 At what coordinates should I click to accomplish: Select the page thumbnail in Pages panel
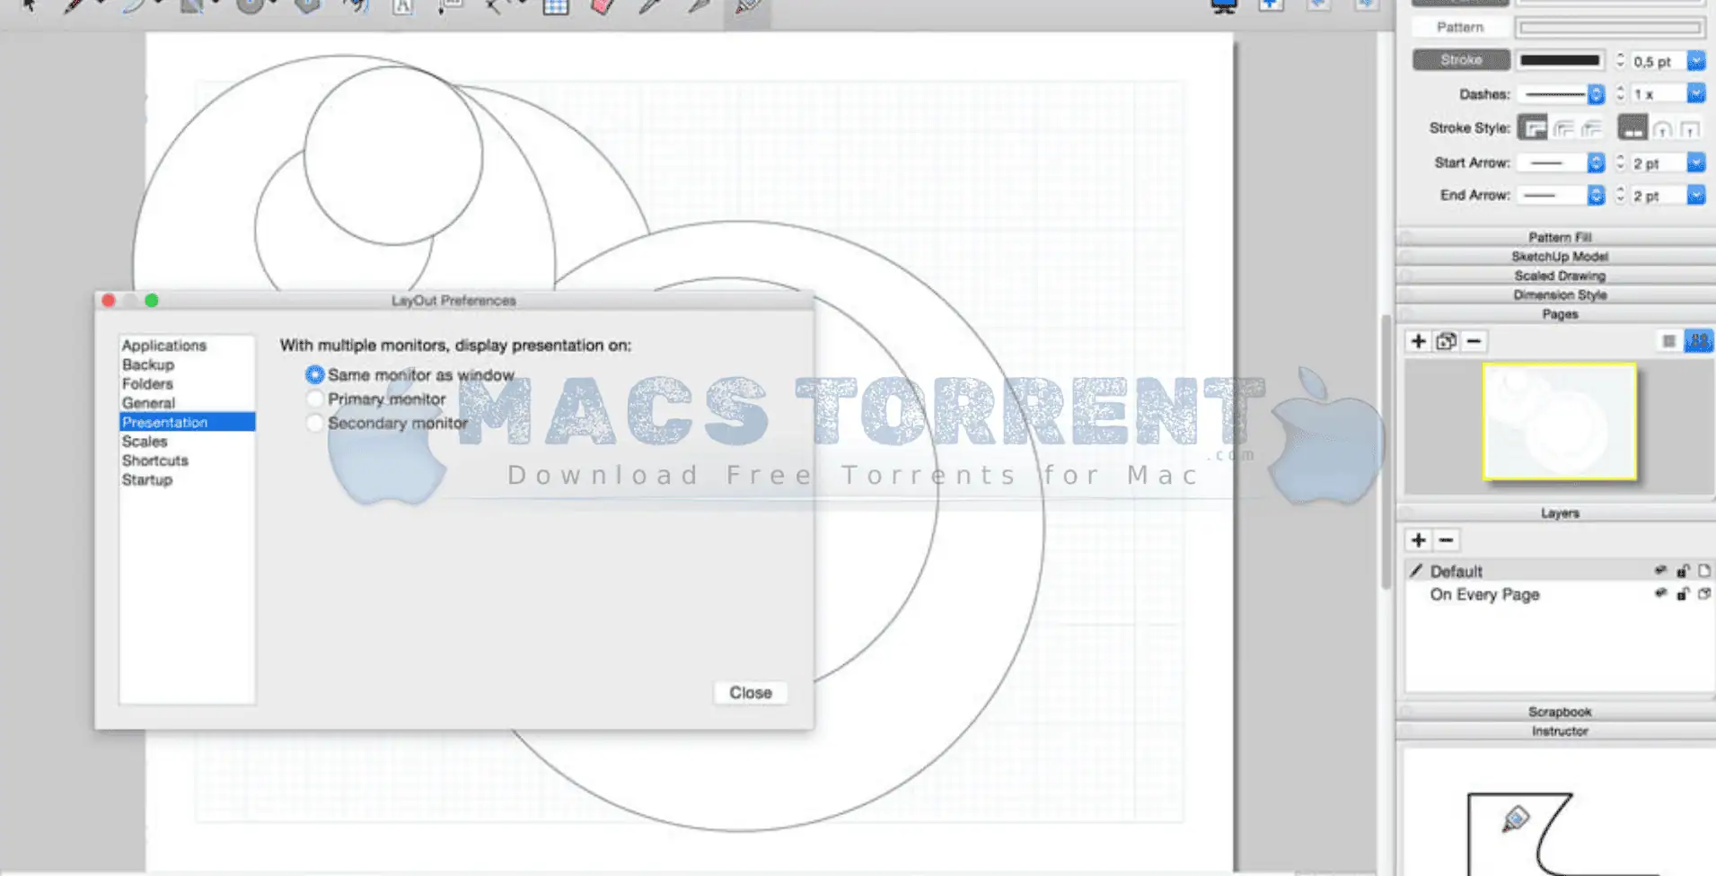pyautogui.click(x=1560, y=421)
